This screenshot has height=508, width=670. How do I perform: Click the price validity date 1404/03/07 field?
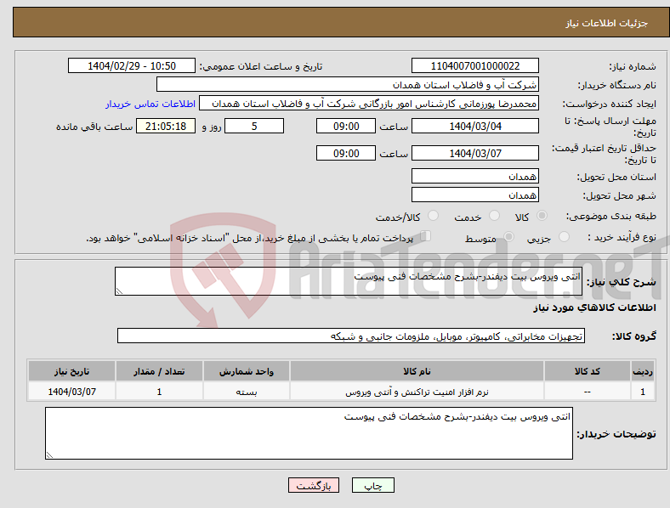(x=475, y=153)
